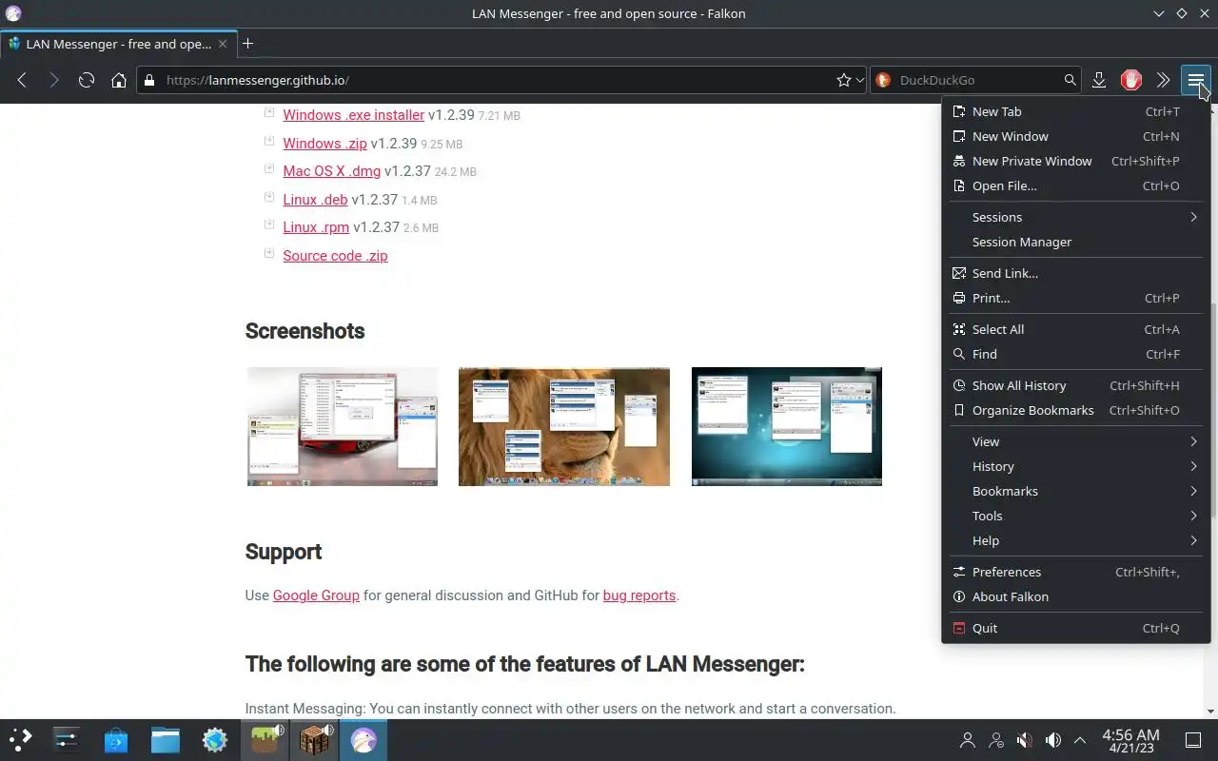Expand the Help submenu

coord(1075,540)
